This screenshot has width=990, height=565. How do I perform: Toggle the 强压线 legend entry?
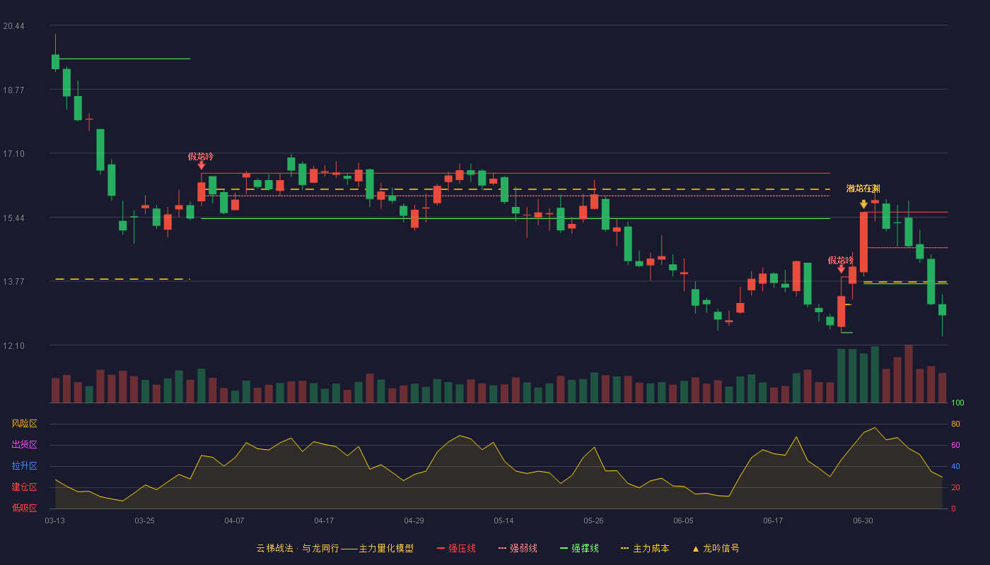click(456, 548)
